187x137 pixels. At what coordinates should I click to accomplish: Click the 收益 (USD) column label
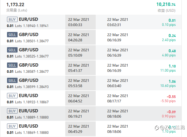[x=167, y=10]
